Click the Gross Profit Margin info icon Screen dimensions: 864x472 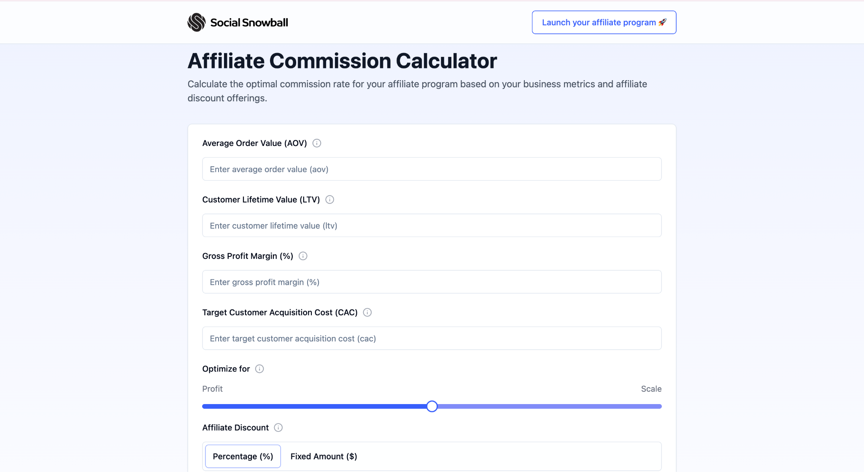(x=303, y=256)
